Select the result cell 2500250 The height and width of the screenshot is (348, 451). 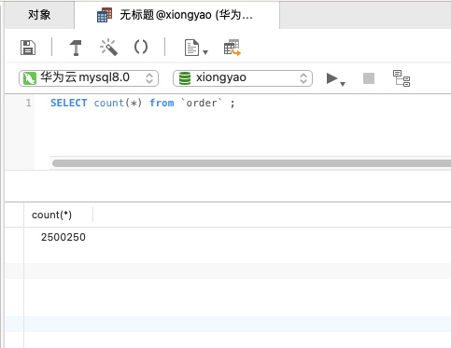[63, 237]
